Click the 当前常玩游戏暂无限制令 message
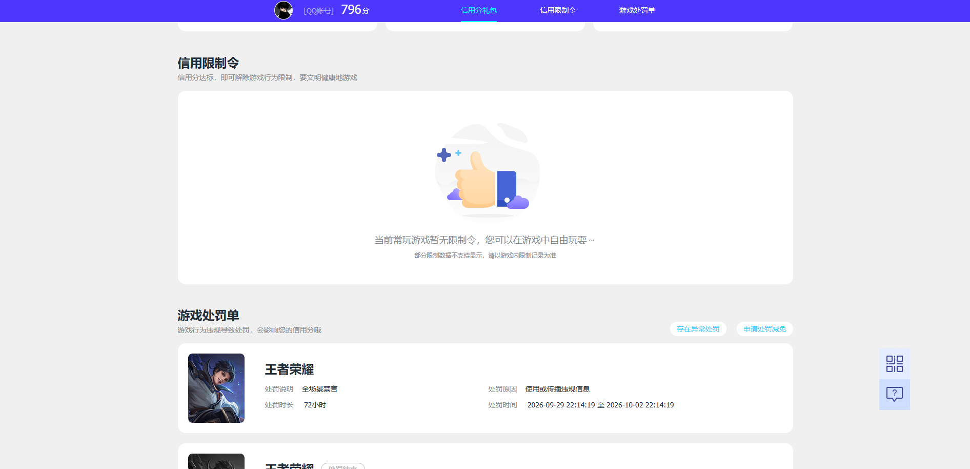 (x=484, y=240)
